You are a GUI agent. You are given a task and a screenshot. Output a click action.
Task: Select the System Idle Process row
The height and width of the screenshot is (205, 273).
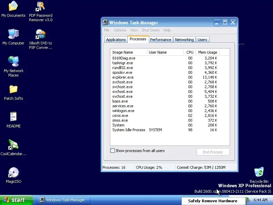point(165,130)
